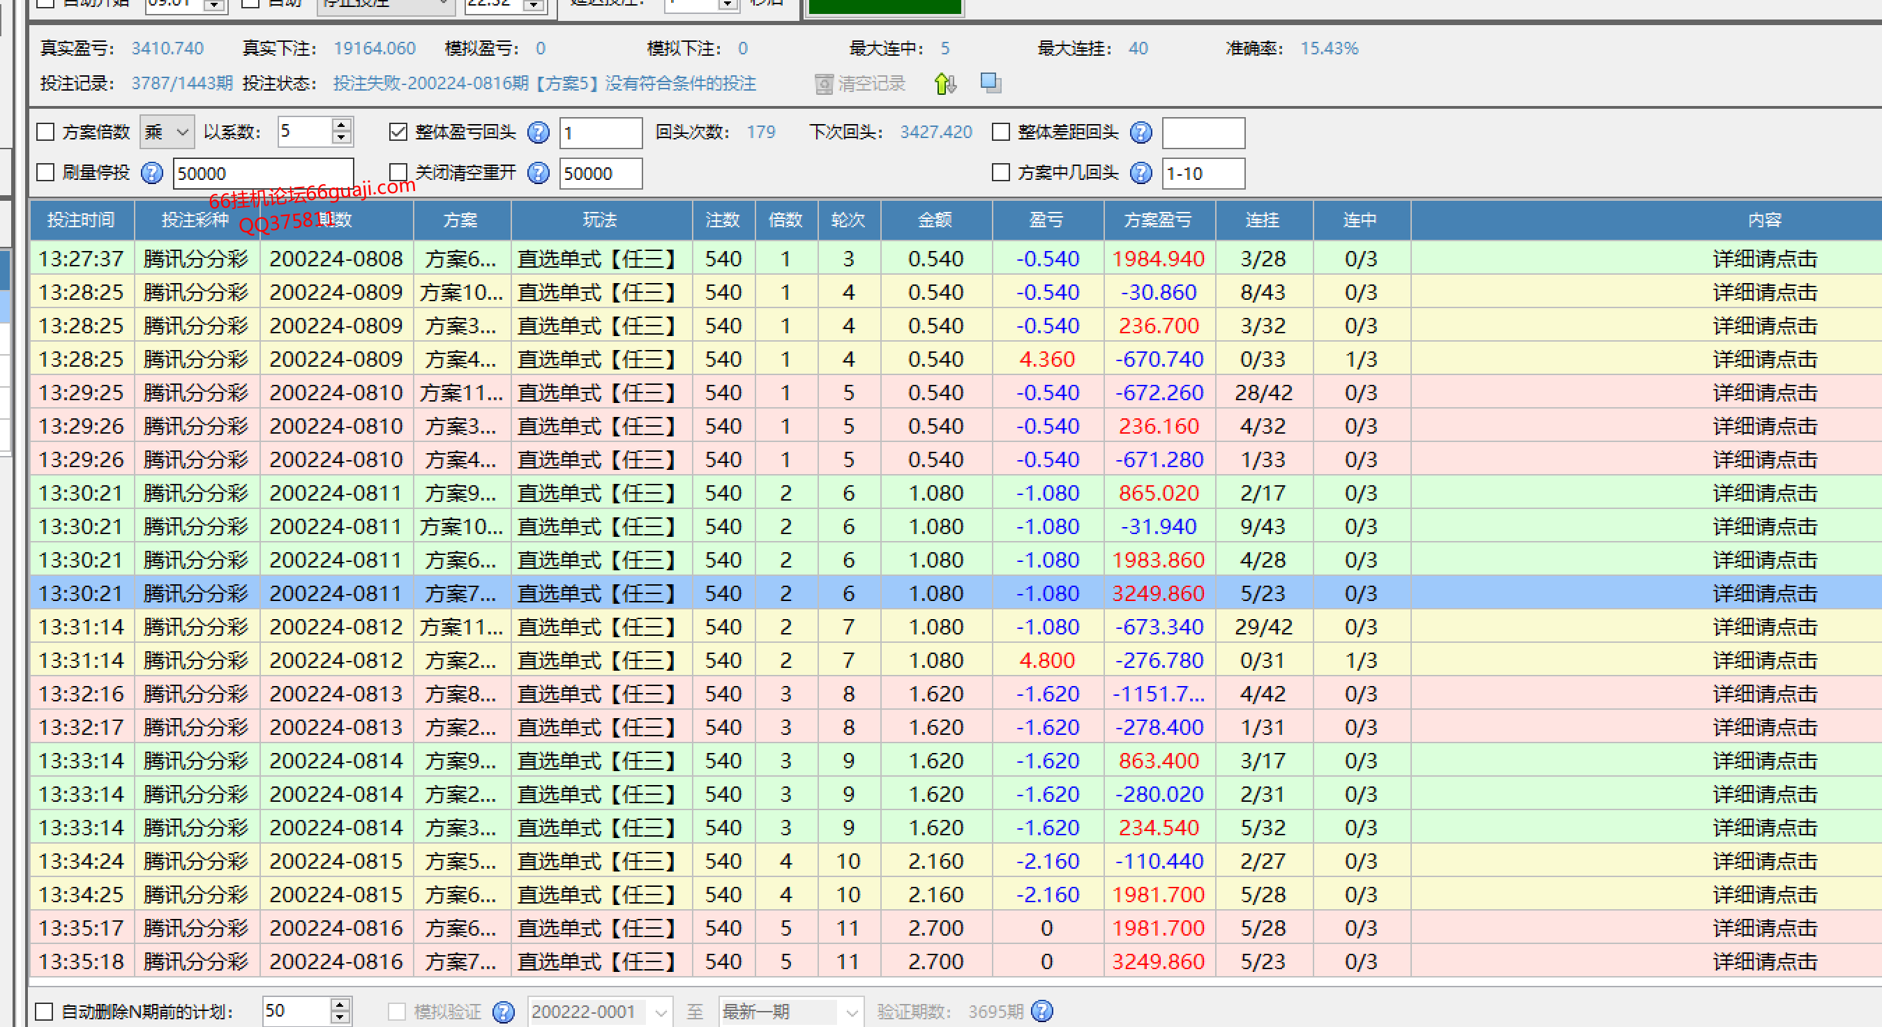Decrease the 以系数 value with down arrow
Image resolution: width=1882 pixels, height=1027 pixels.
click(341, 139)
